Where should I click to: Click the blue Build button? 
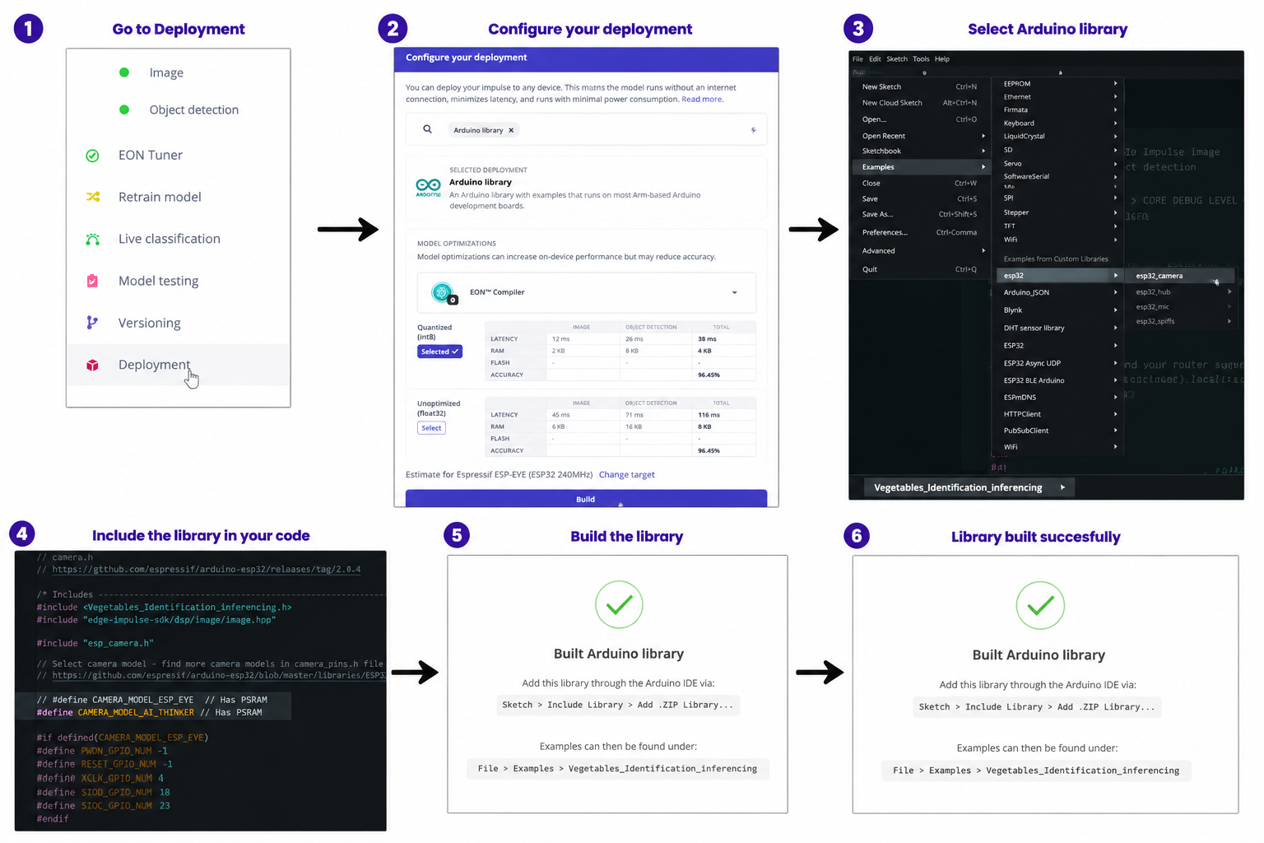click(586, 499)
